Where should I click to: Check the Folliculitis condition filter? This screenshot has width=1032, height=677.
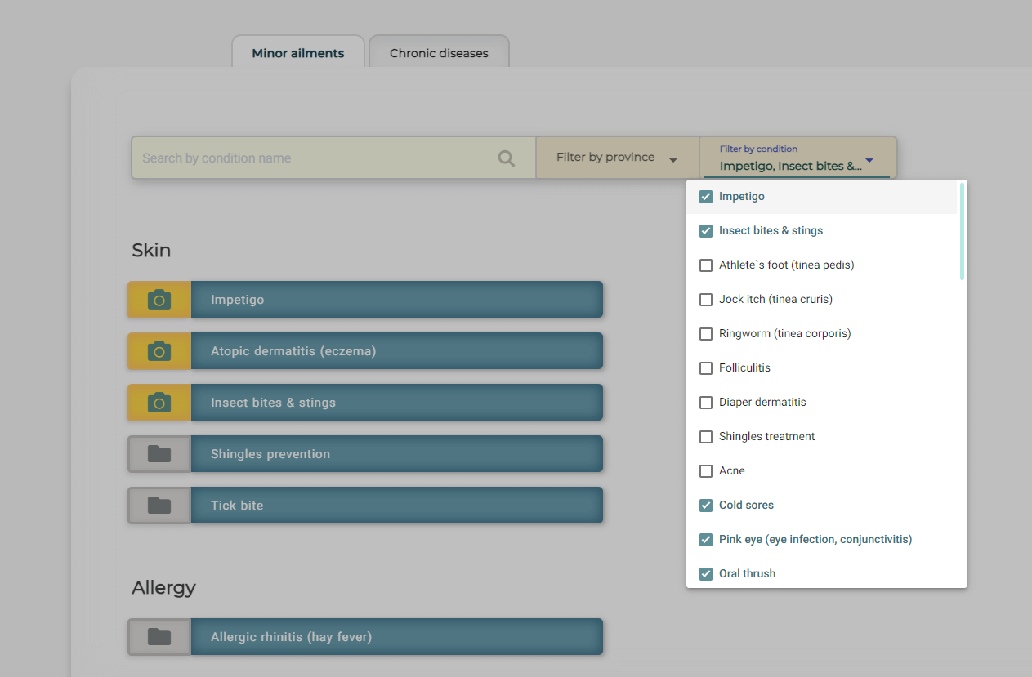click(x=705, y=367)
